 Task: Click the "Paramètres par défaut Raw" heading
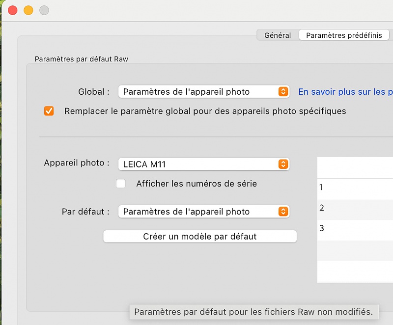82,59
